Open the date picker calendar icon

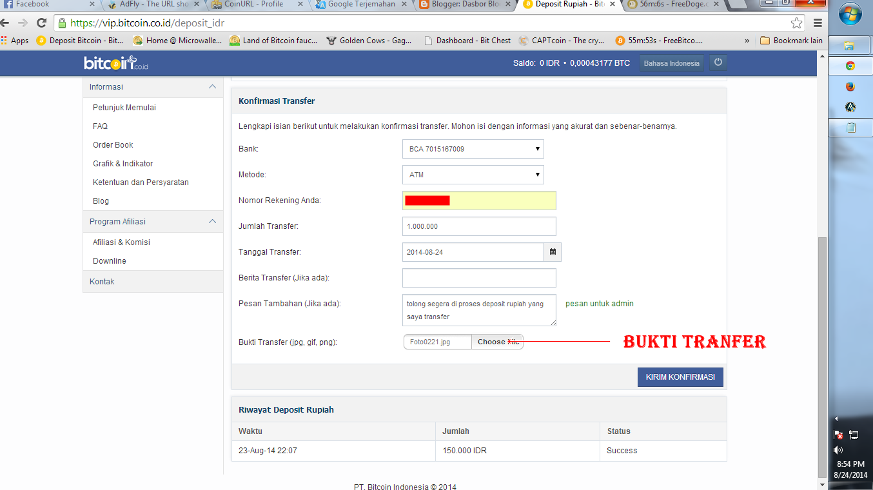553,252
